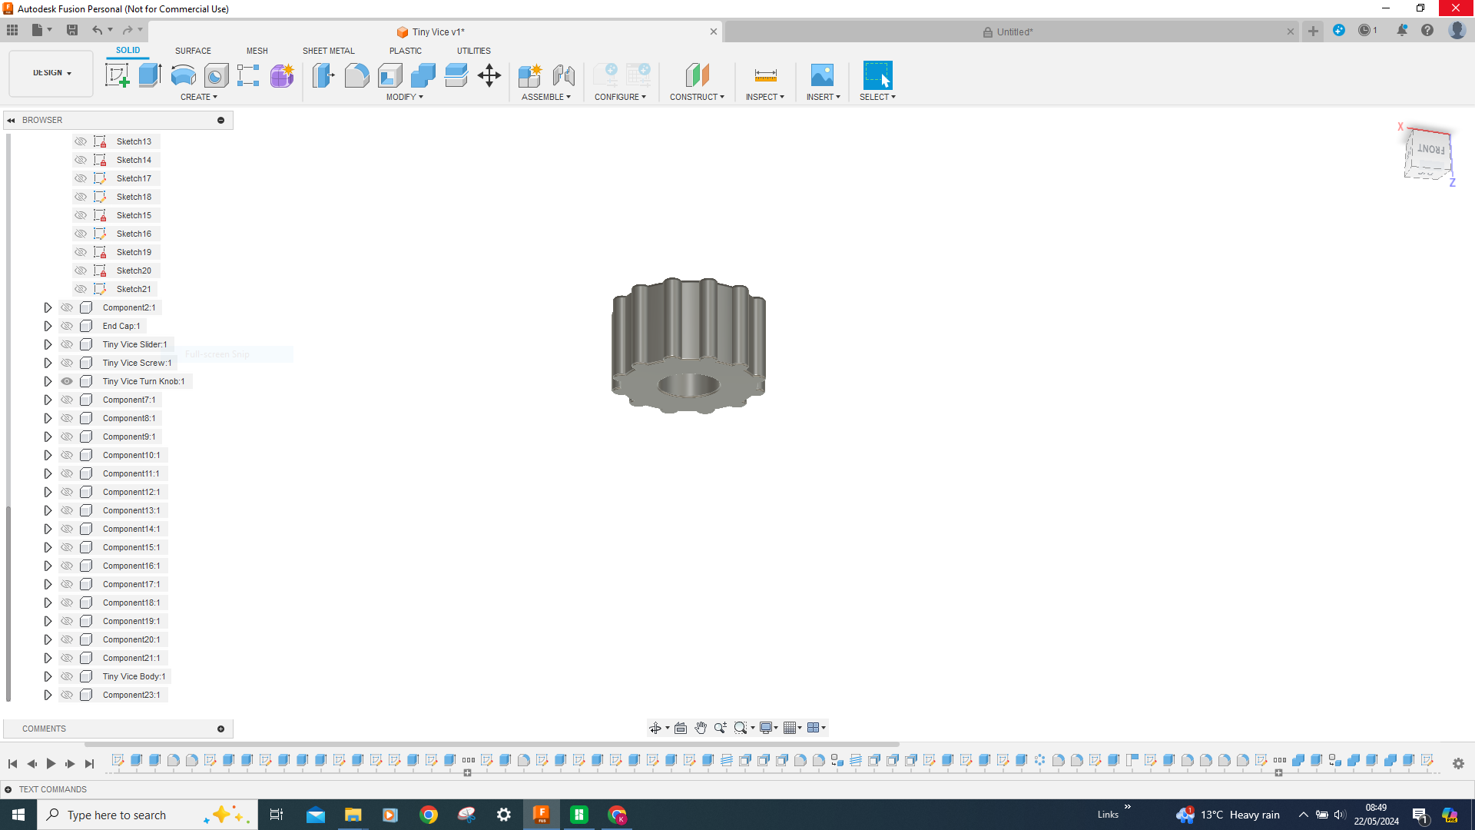Toggle visibility of Component23:1
The image size is (1475, 830).
tap(67, 695)
